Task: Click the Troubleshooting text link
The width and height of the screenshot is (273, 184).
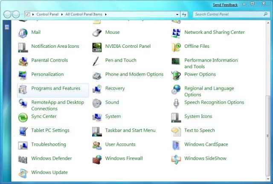Action: [x=49, y=144]
